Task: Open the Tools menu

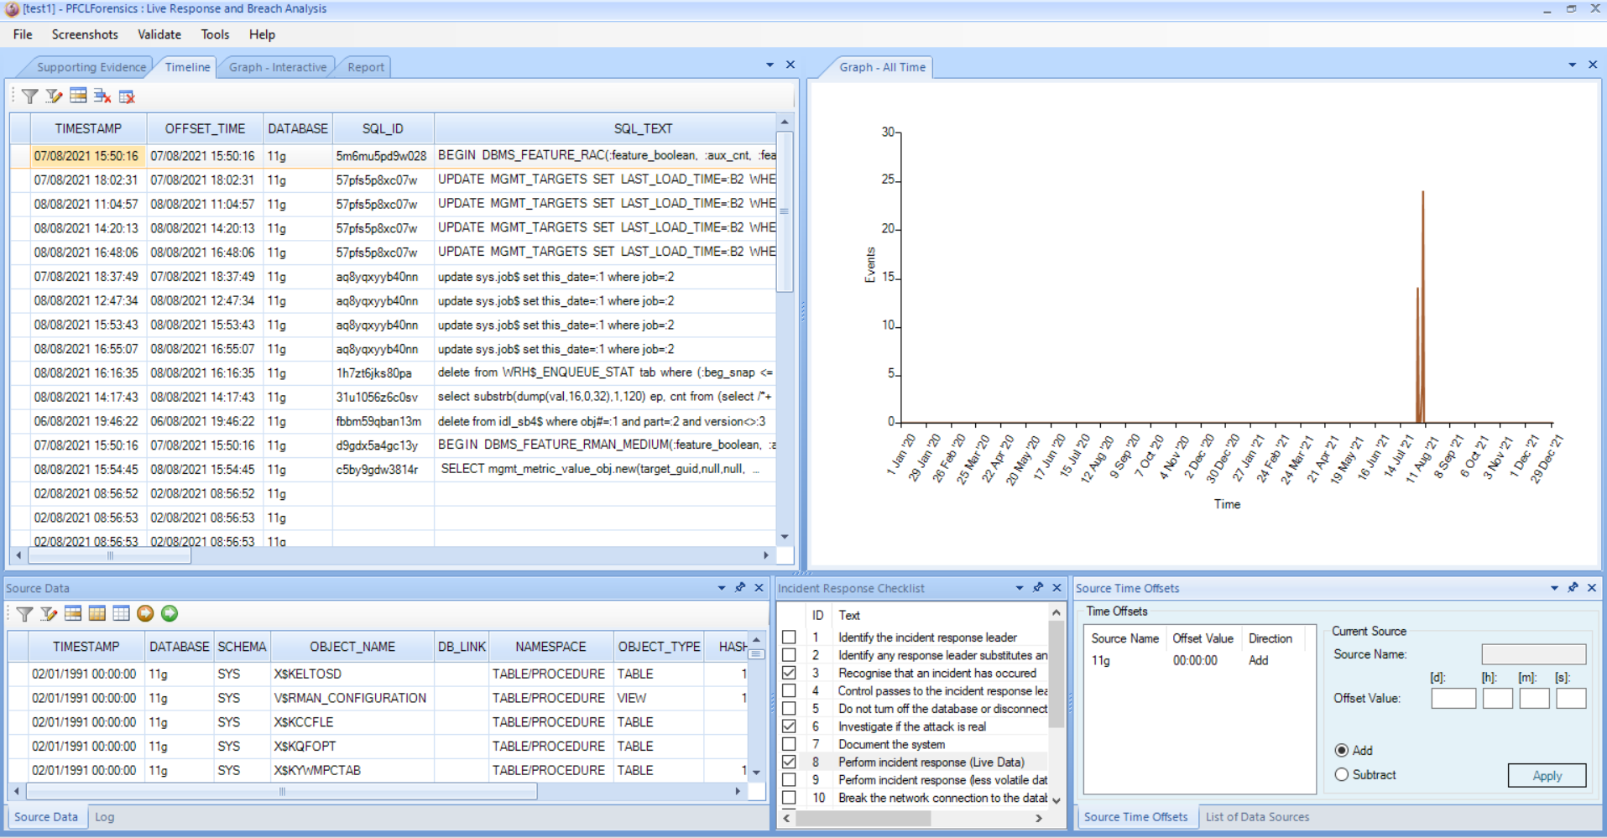Action: point(215,34)
